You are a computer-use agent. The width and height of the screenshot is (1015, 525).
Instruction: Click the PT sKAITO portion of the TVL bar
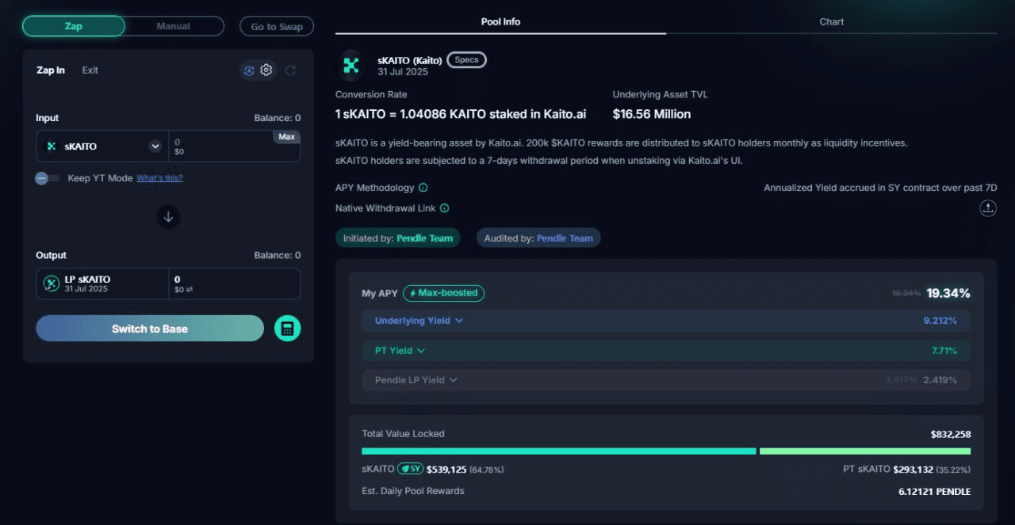(865, 451)
